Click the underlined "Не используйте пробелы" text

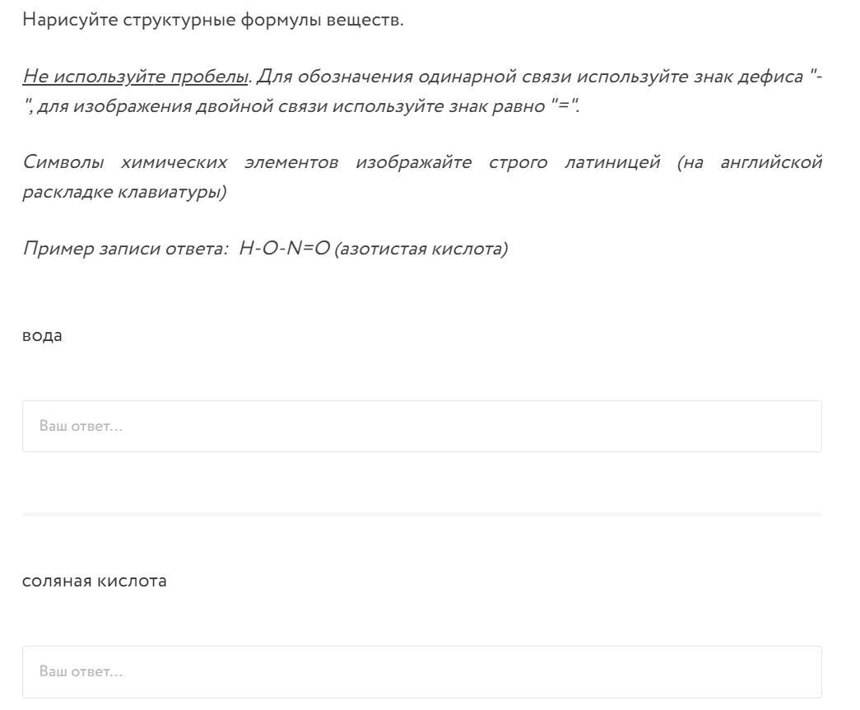135,77
